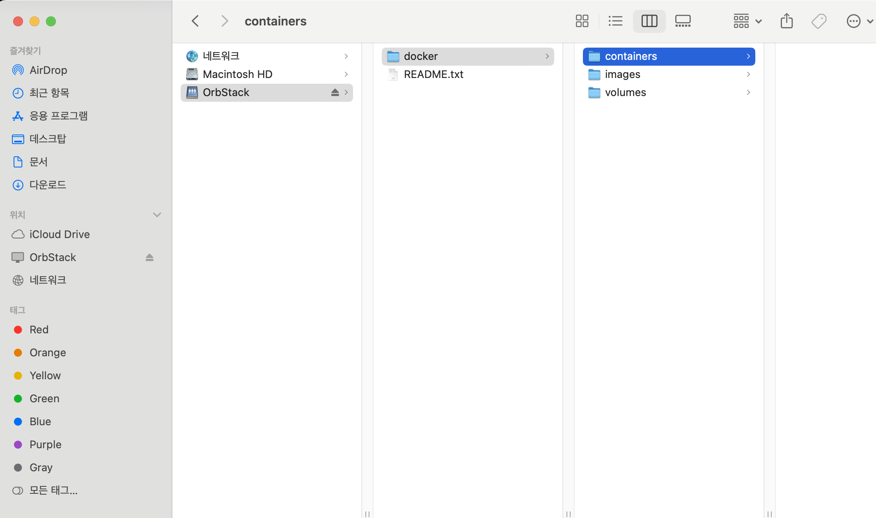876x518 pixels.
Task: Select 네트워크 in the first column
Action: [267, 56]
